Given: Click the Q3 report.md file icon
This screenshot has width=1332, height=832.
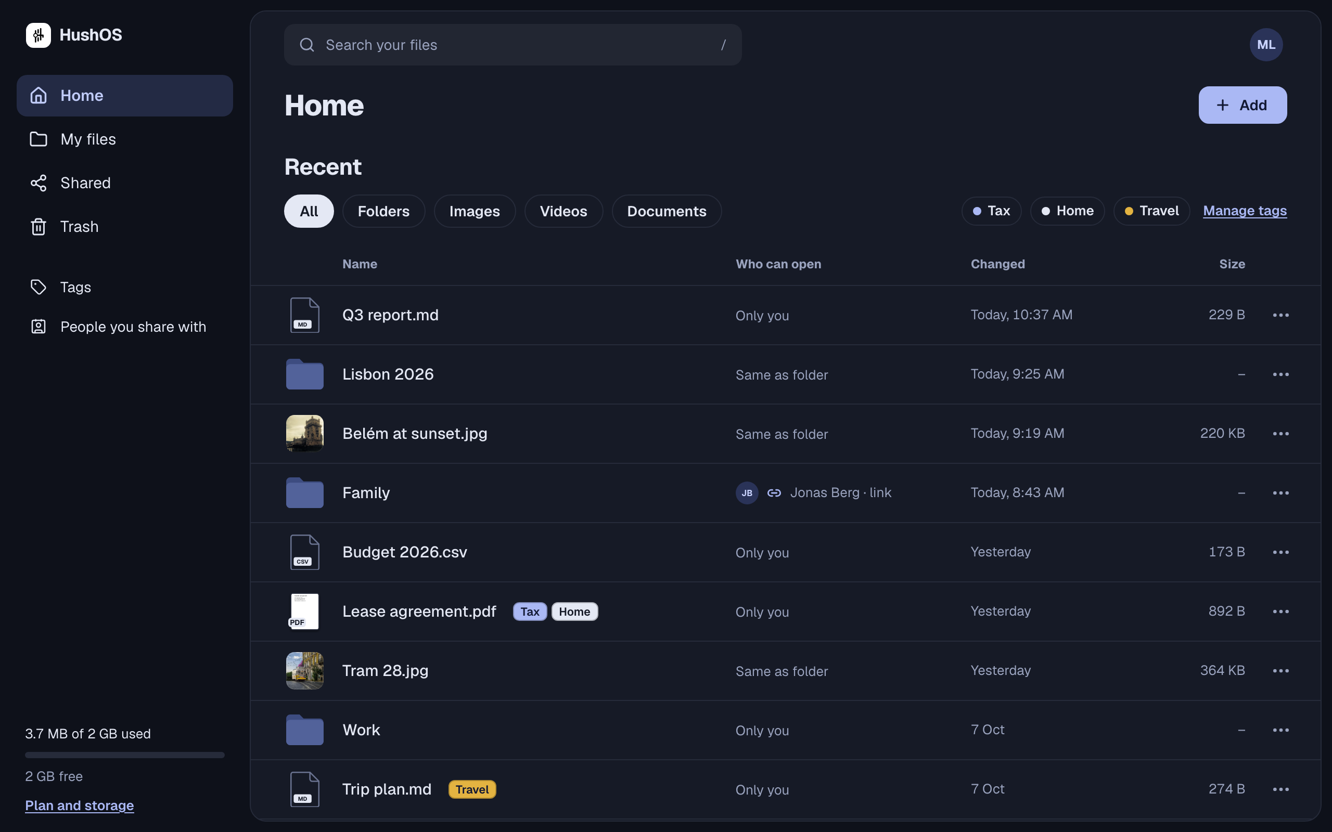Looking at the screenshot, I should pos(305,315).
